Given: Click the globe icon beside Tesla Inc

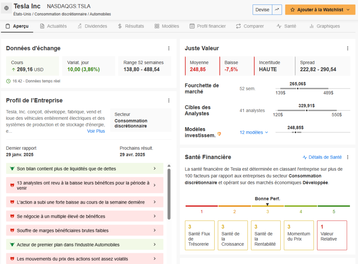Looking at the screenshot, I should 7,8.
